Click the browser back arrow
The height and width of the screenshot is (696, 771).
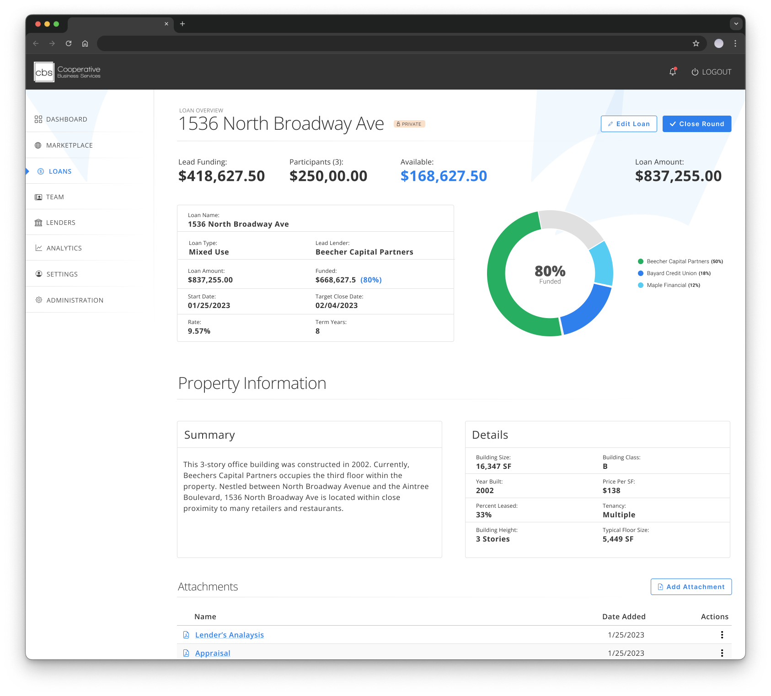coord(36,43)
